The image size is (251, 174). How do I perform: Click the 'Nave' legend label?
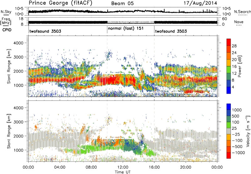coord(239,22)
